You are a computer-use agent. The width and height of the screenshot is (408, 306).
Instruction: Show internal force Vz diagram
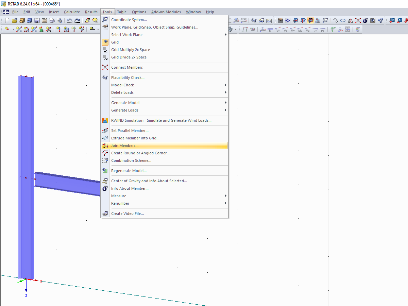pos(286,29)
